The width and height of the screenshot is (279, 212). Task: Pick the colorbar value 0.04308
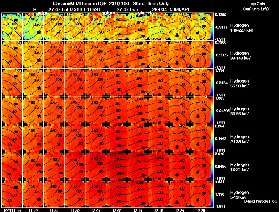(x=222, y=111)
